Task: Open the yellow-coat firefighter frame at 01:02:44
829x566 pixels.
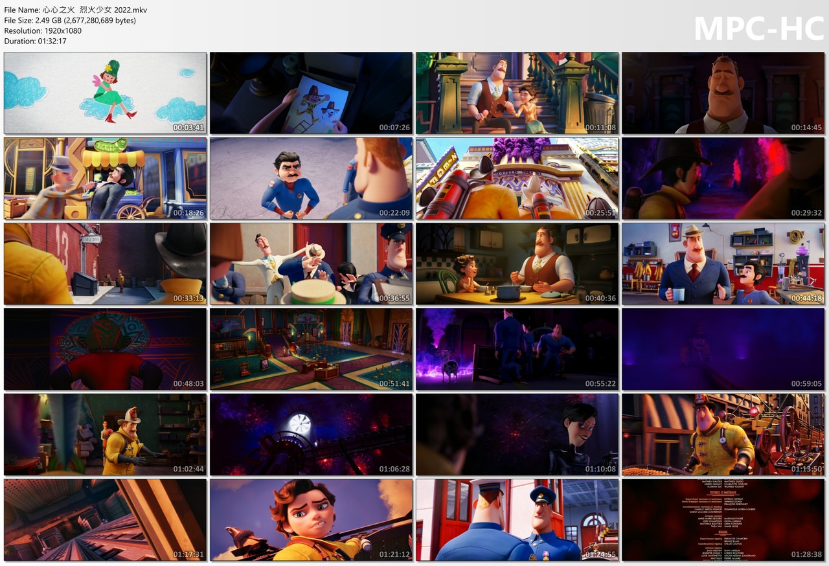Action: coord(105,435)
